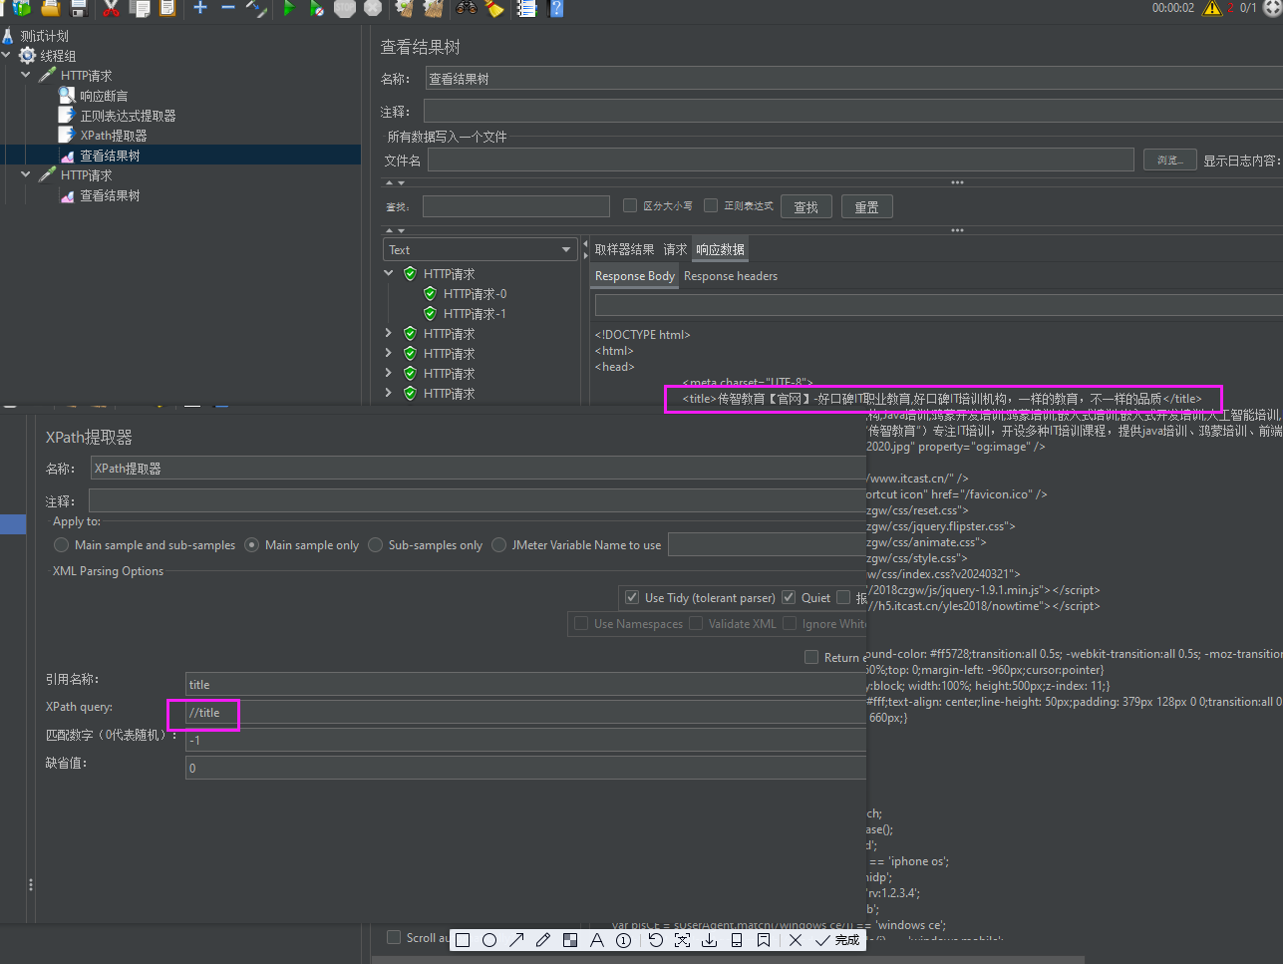Click the Toggle enable/disable icon

coord(256,8)
